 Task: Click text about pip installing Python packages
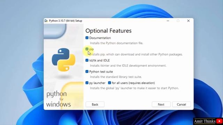[136, 55]
